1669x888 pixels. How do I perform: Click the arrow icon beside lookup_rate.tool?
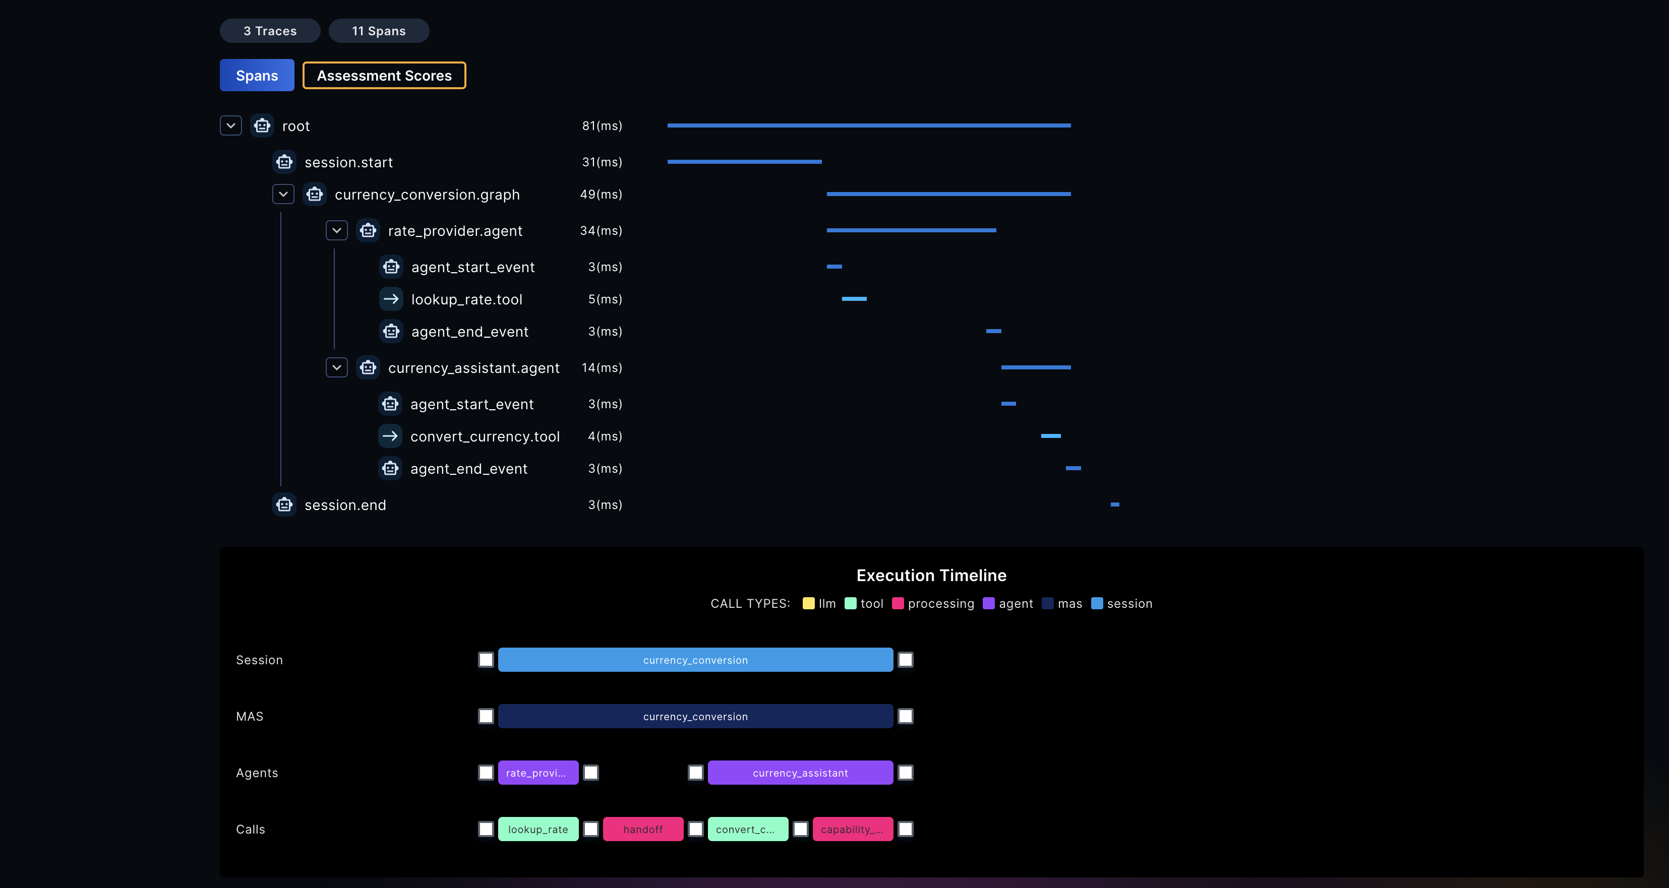point(391,299)
